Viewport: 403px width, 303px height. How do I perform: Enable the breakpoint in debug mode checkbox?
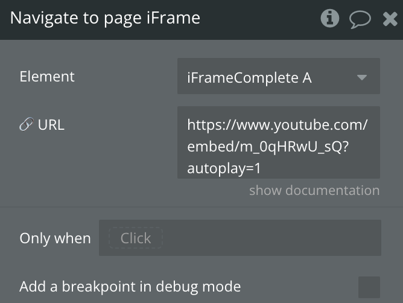click(x=369, y=287)
